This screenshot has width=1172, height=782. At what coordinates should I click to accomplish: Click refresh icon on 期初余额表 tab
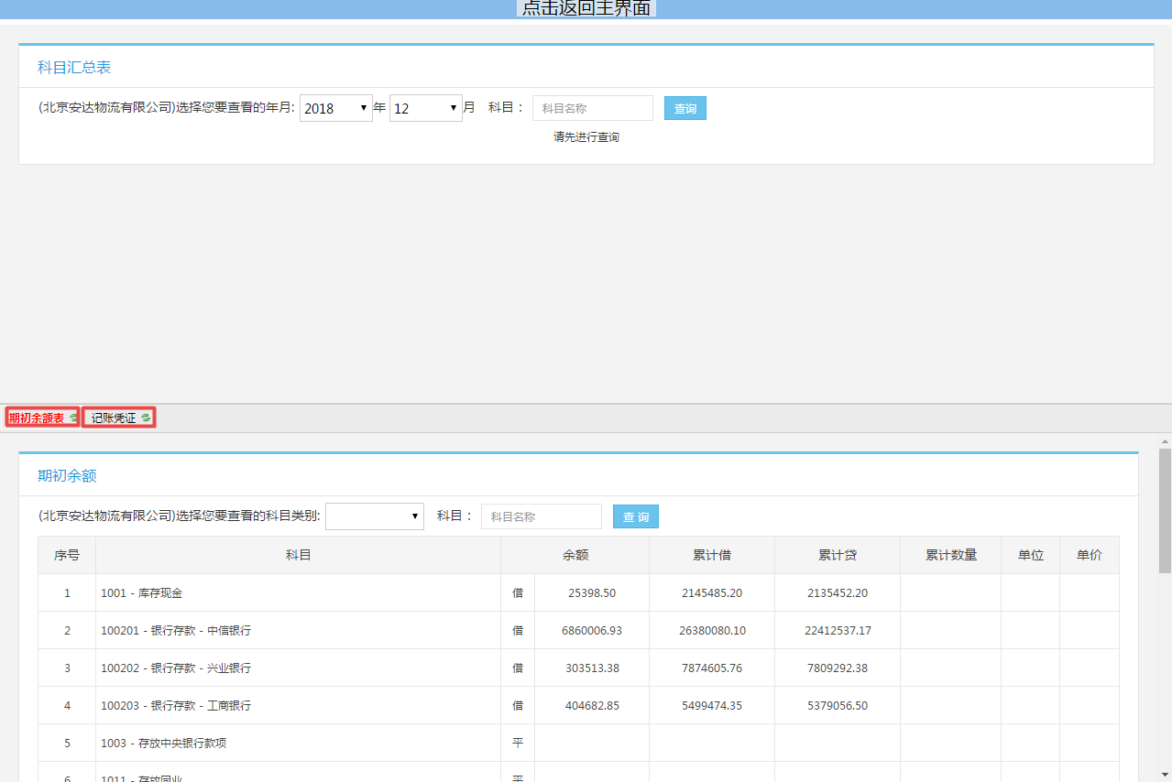coord(73,418)
